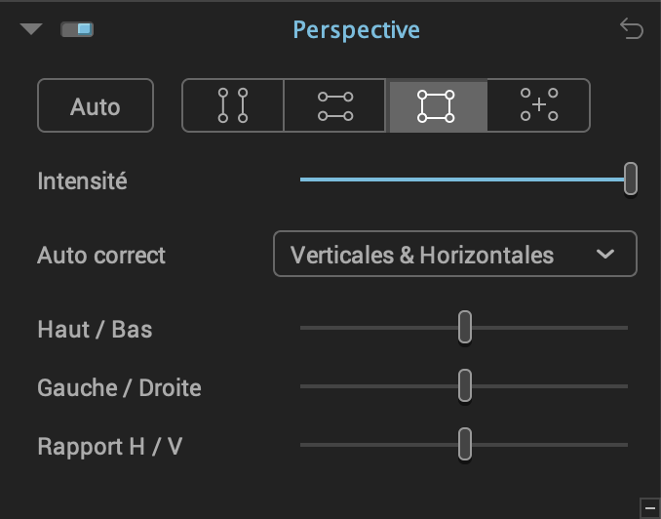Open the Auto correct dropdown
This screenshot has height=519, width=661.
point(455,254)
